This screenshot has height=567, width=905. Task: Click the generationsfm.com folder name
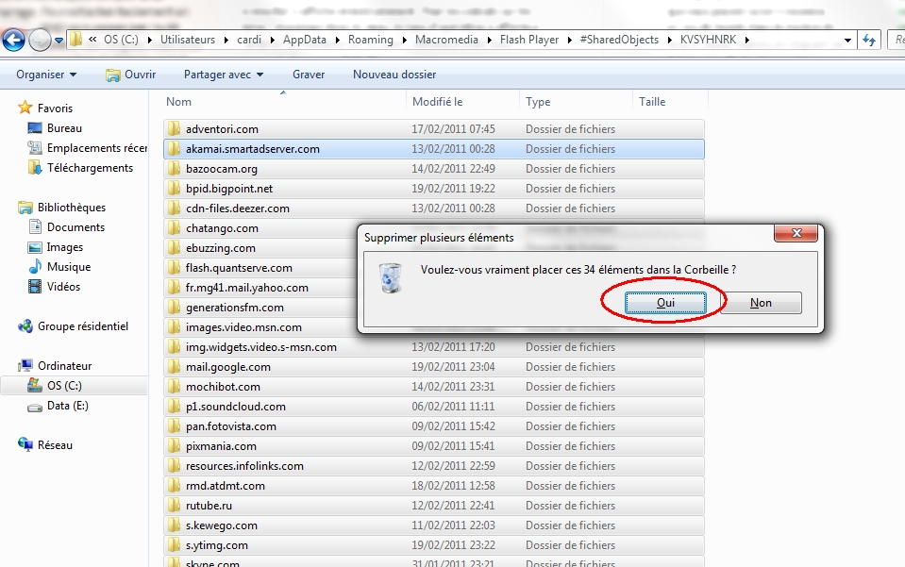[x=235, y=308]
